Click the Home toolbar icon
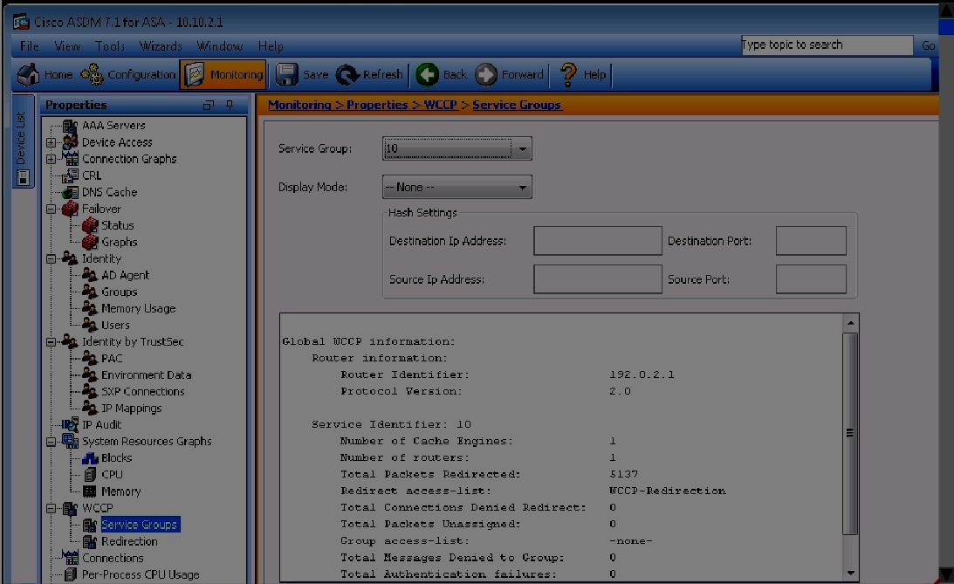Image resolution: width=954 pixels, height=584 pixels. (28, 74)
